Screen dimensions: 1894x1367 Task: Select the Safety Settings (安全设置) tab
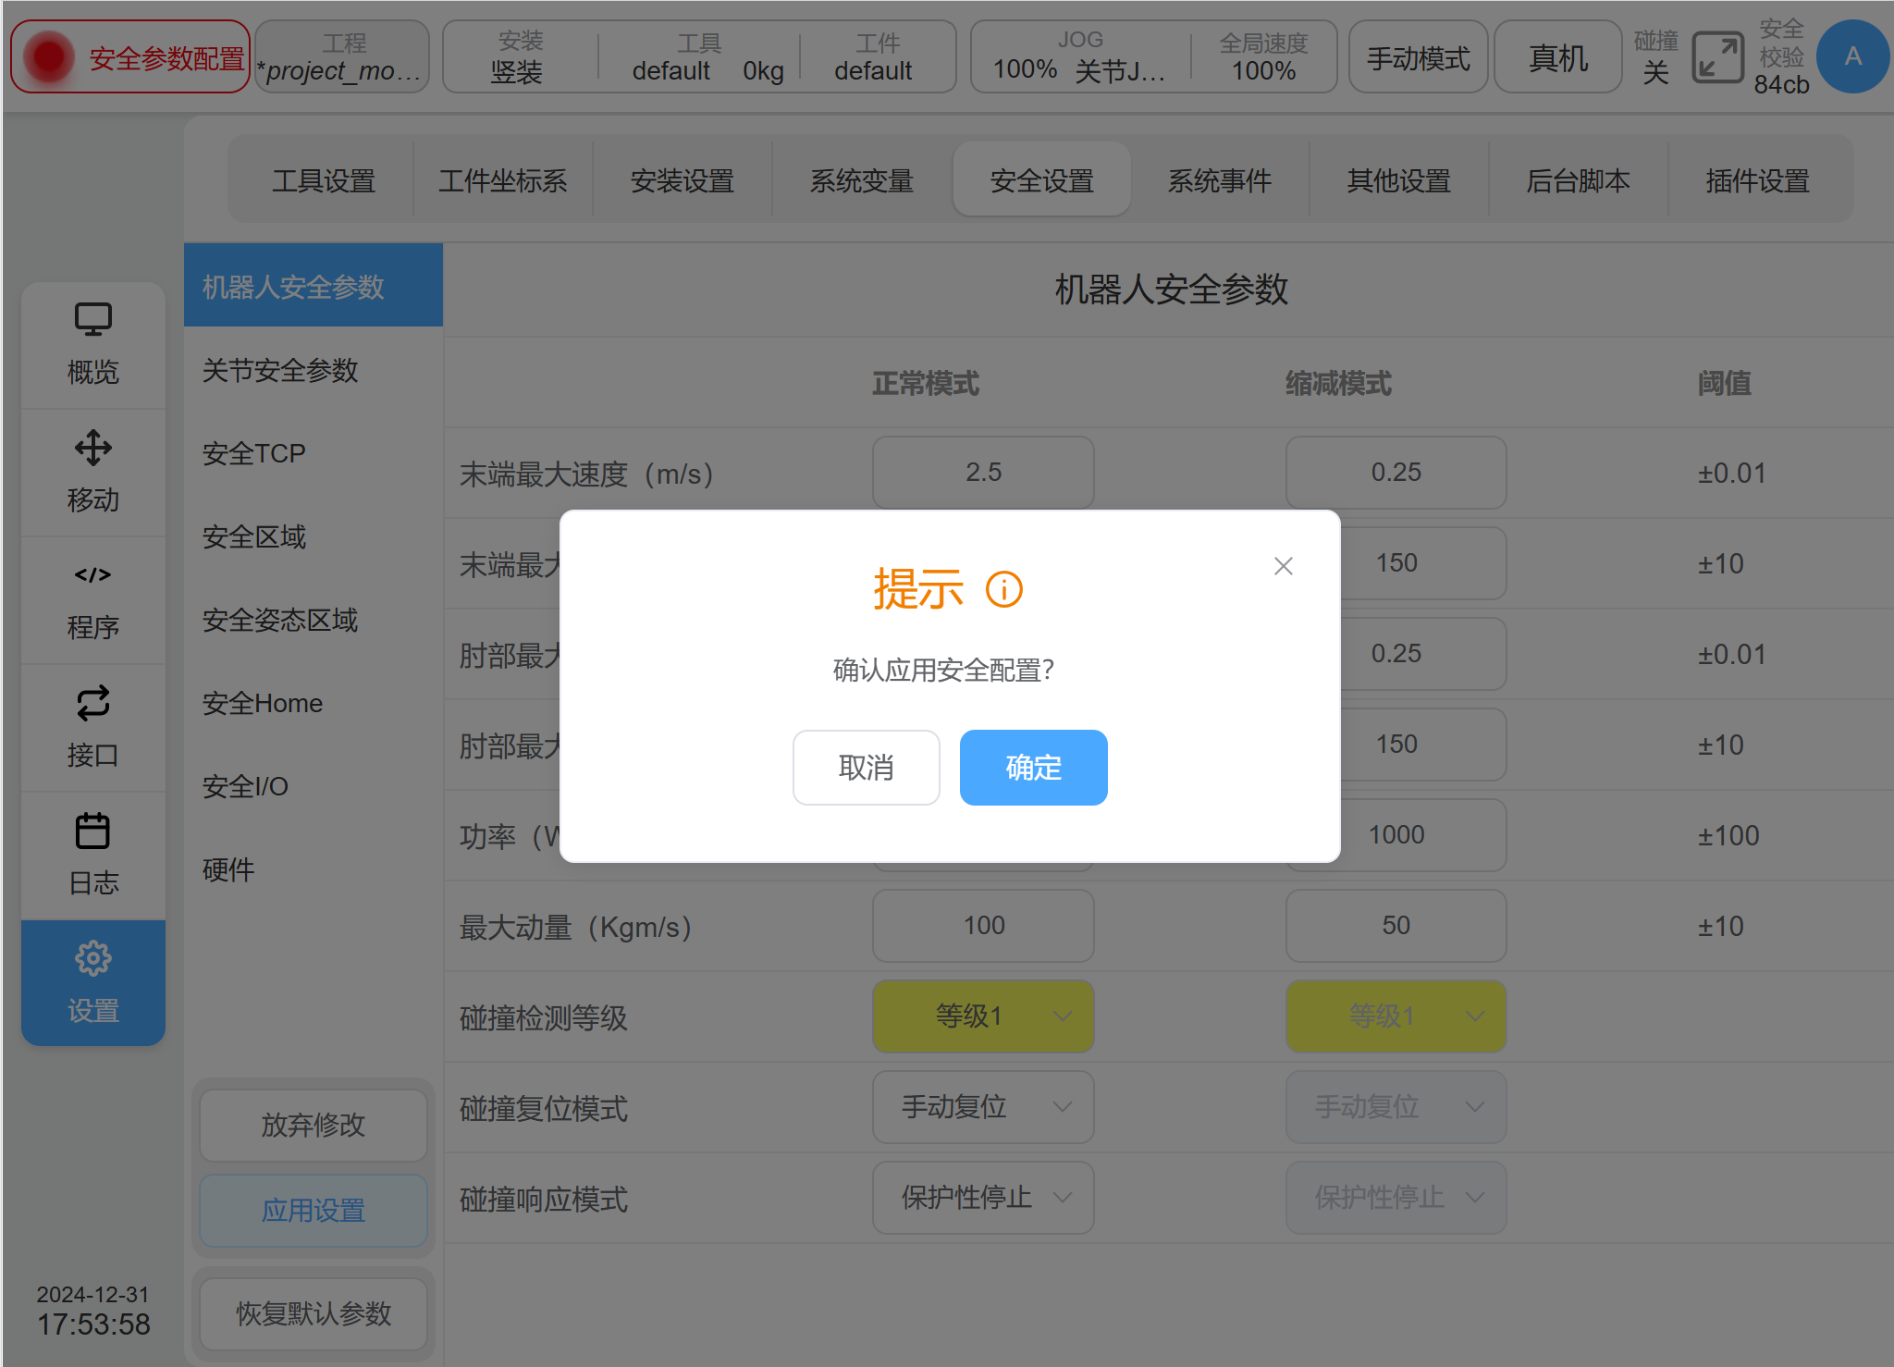pos(1042,180)
